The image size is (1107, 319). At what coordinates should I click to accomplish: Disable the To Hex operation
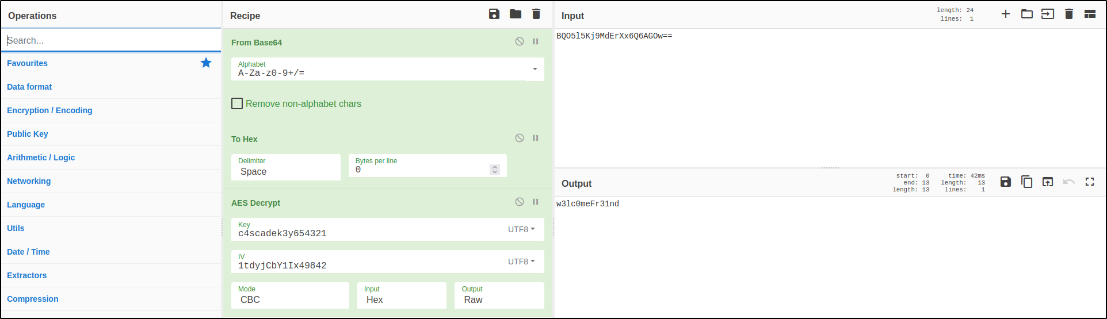tap(520, 139)
